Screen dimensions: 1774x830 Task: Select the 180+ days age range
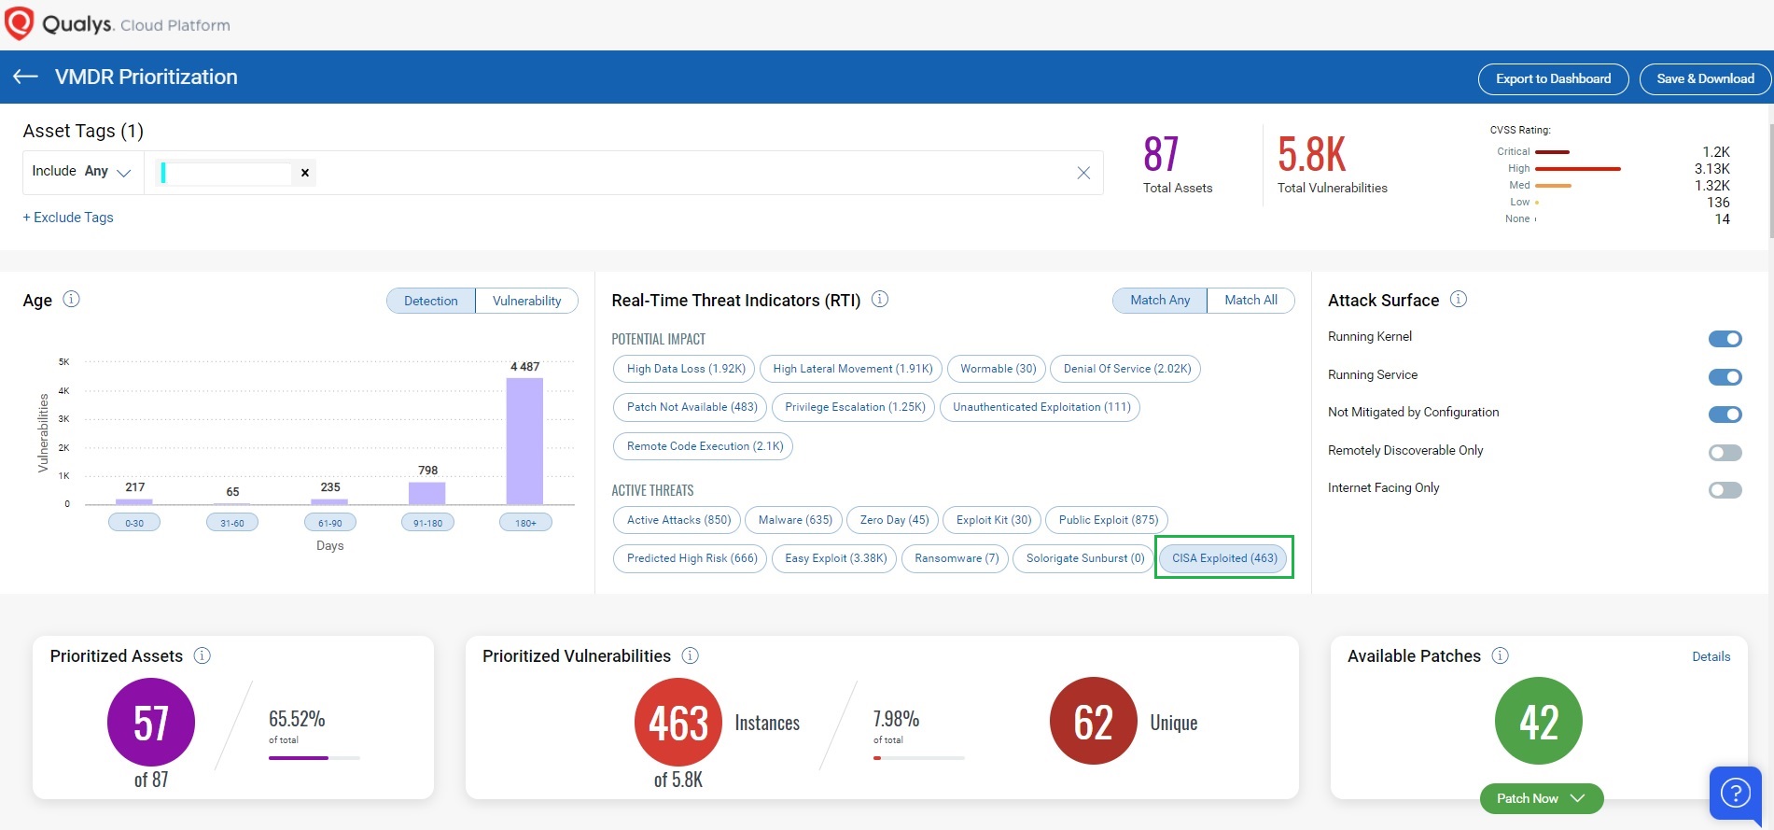(x=525, y=523)
